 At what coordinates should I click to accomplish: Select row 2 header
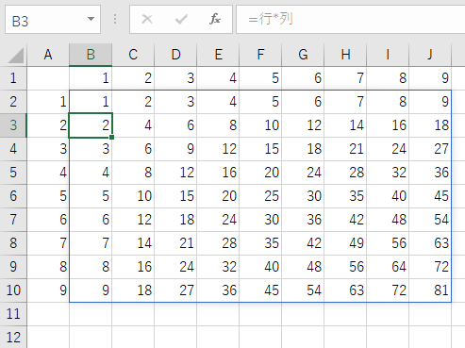(x=13, y=102)
